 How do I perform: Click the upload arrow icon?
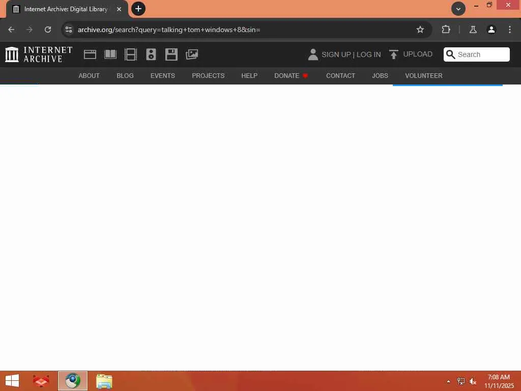[x=393, y=54]
